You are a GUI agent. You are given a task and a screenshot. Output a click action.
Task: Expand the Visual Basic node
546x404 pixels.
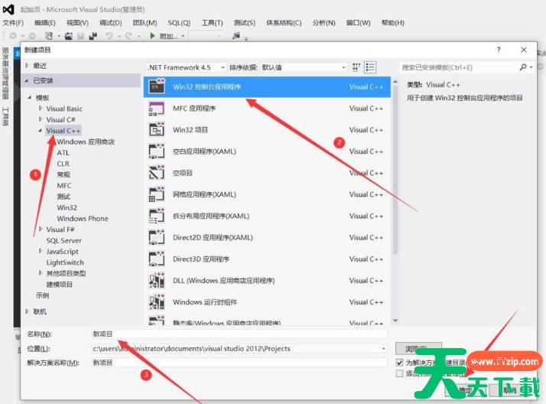(41, 109)
